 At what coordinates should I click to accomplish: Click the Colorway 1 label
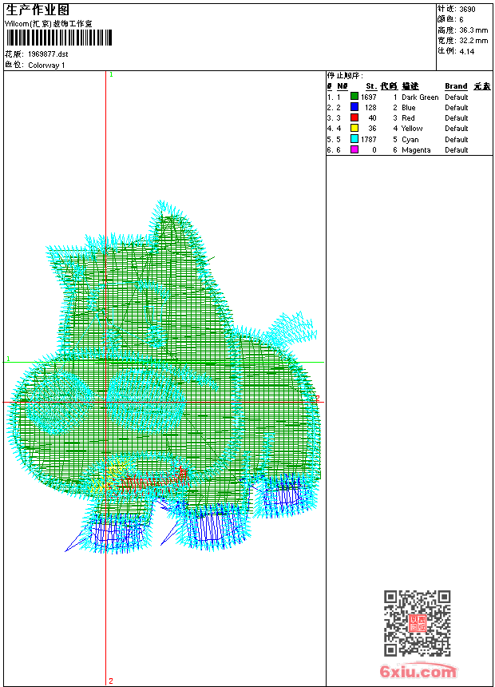[46, 65]
